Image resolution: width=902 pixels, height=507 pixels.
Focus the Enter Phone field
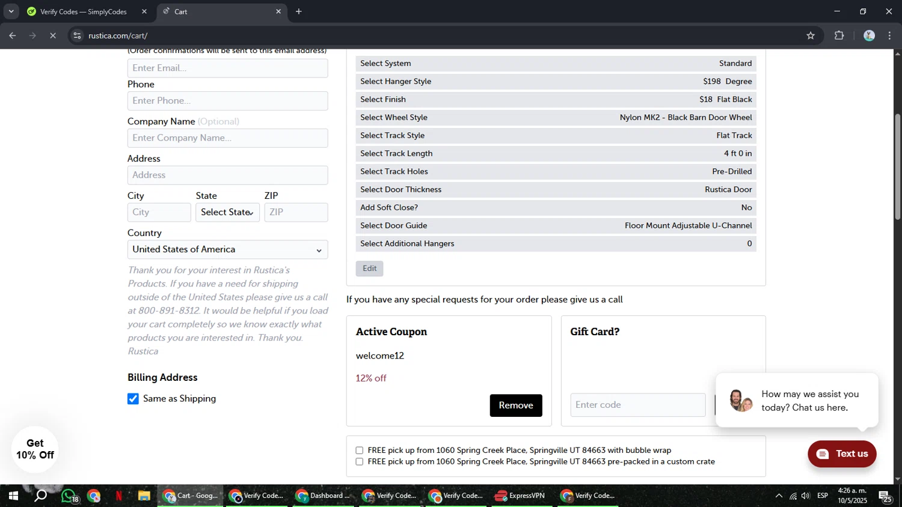228,100
